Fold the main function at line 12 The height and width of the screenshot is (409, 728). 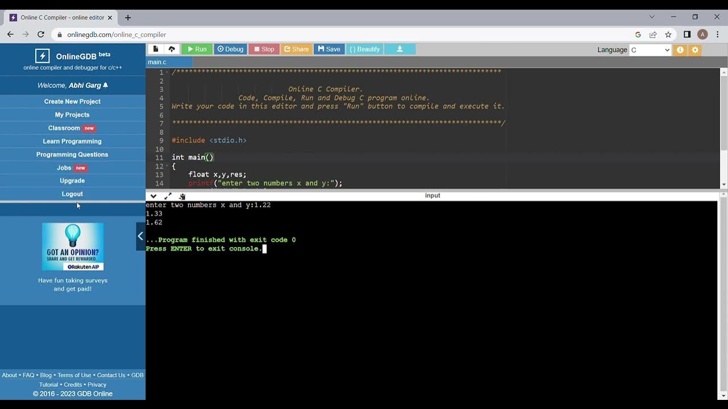click(x=167, y=166)
